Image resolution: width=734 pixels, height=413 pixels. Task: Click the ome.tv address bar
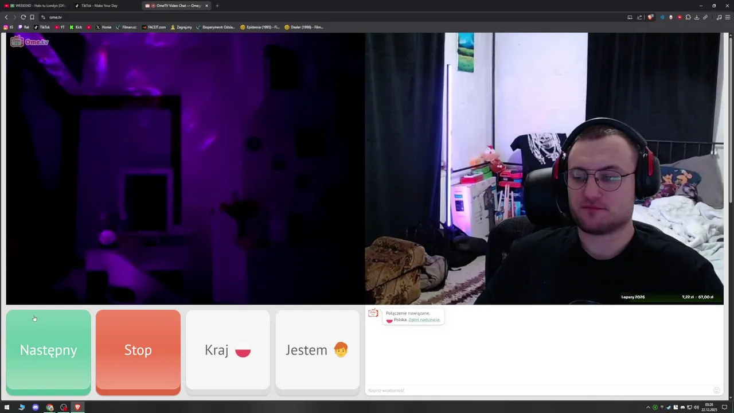click(x=333, y=17)
